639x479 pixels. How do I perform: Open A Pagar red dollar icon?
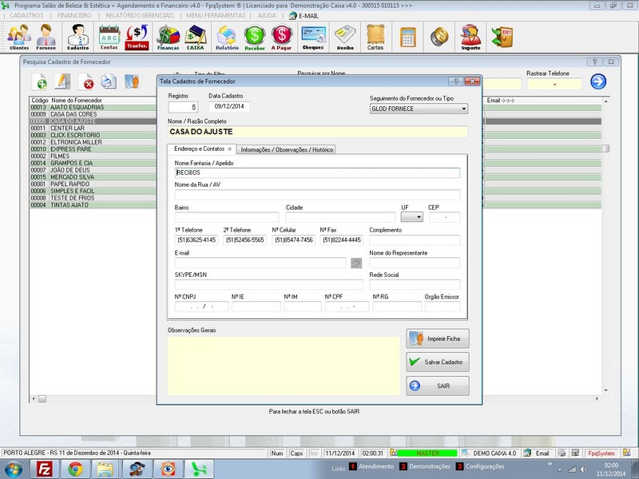(x=281, y=37)
